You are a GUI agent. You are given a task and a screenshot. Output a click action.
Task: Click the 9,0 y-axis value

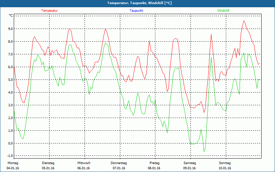click(x=11, y=29)
